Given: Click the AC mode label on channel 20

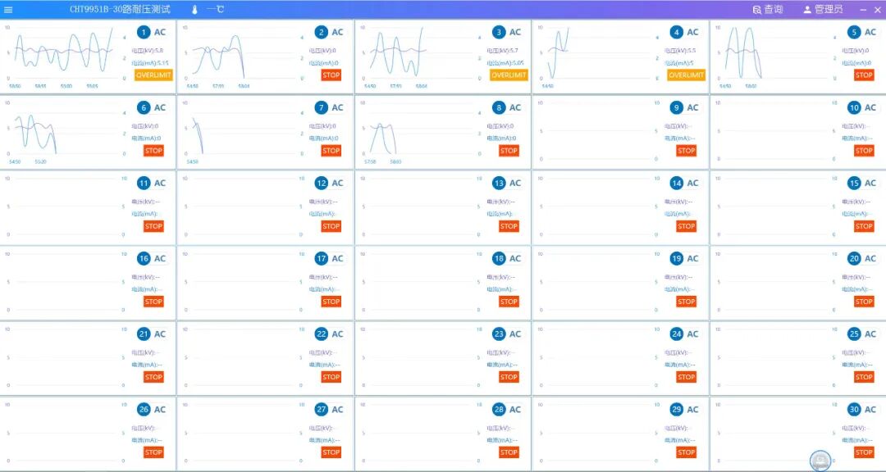Looking at the screenshot, I should point(870,259).
